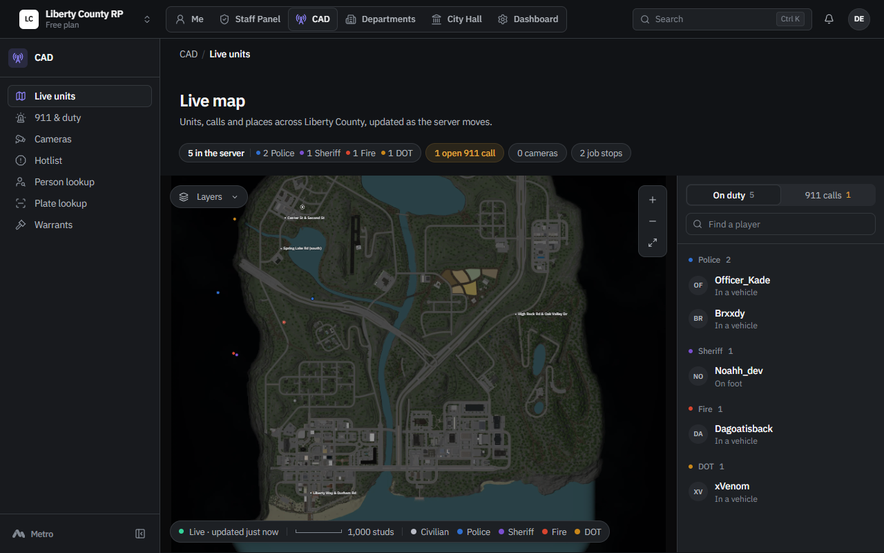Switch to the On duty tab
Image resolution: width=884 pixels, height=553 pixels.
pyautogui.click(x=733, y=195)
